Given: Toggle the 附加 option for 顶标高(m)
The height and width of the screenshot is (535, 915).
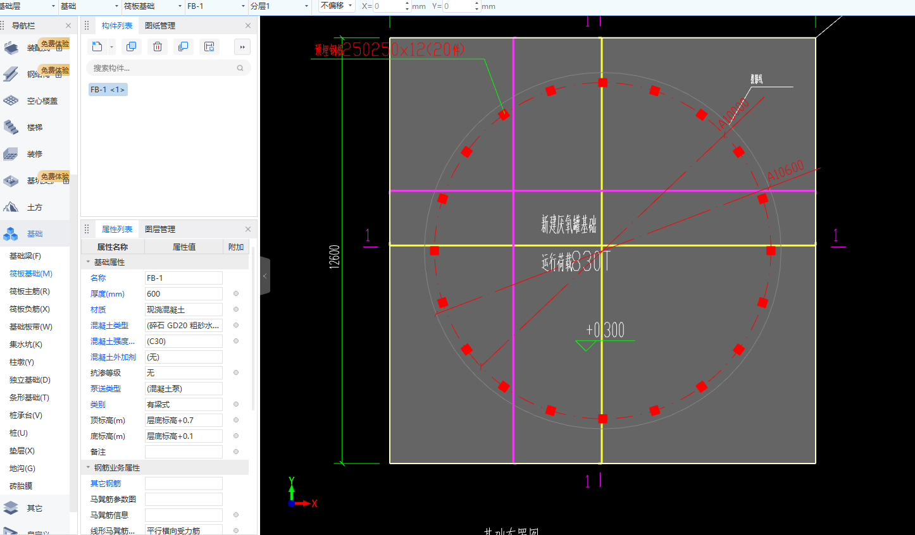Looking at the screenshot, I should (x=236, y=420).
